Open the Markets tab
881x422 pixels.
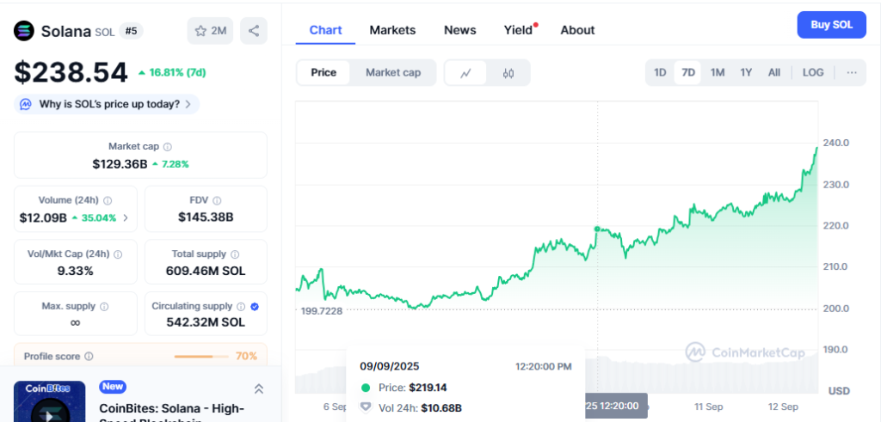(x=392, y=30)
